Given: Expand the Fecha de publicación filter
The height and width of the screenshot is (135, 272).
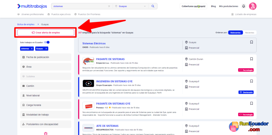Looking at the screenshot, I should pos(46,57).
